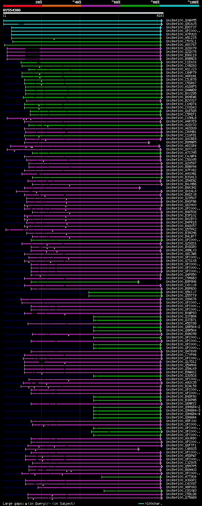Select the UniRef100_B9GC19 entry

181,55
